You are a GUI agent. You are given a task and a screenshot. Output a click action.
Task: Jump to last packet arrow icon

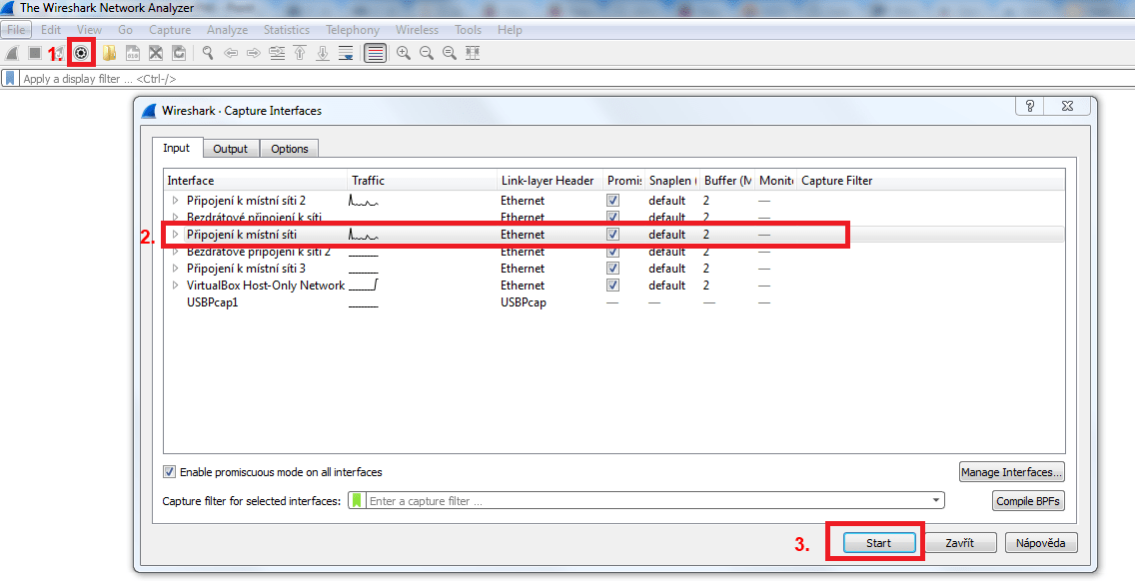[x=323, y=53]
